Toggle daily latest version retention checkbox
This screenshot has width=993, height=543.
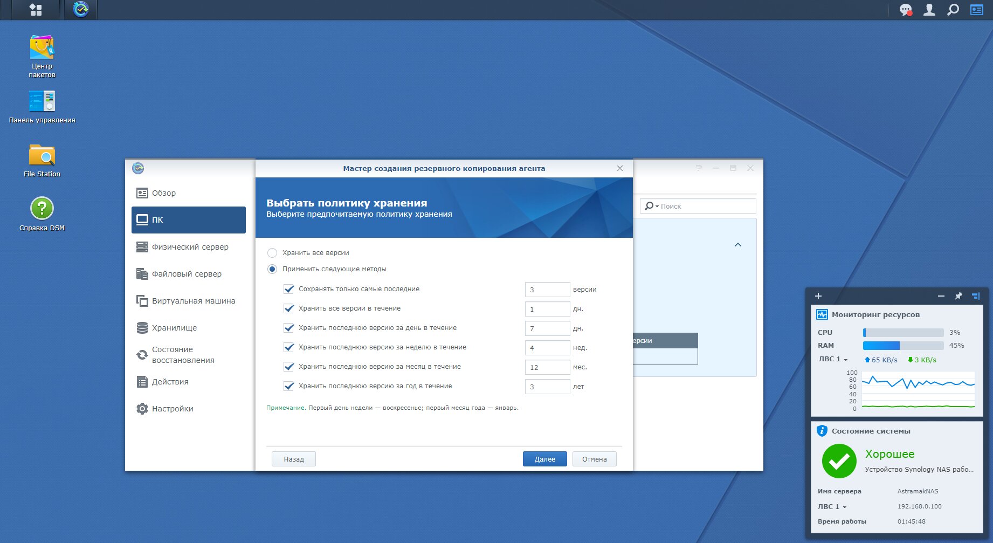click(289, 328)
